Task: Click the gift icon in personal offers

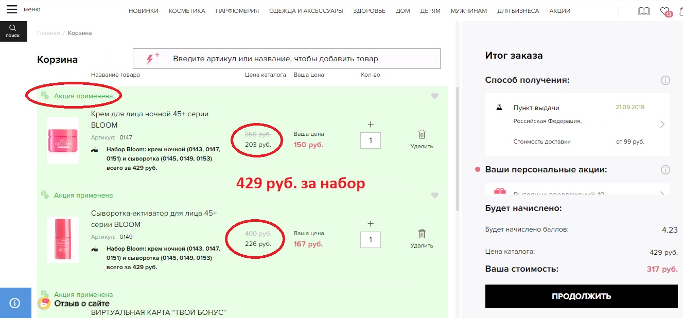Action: (500, 192)
